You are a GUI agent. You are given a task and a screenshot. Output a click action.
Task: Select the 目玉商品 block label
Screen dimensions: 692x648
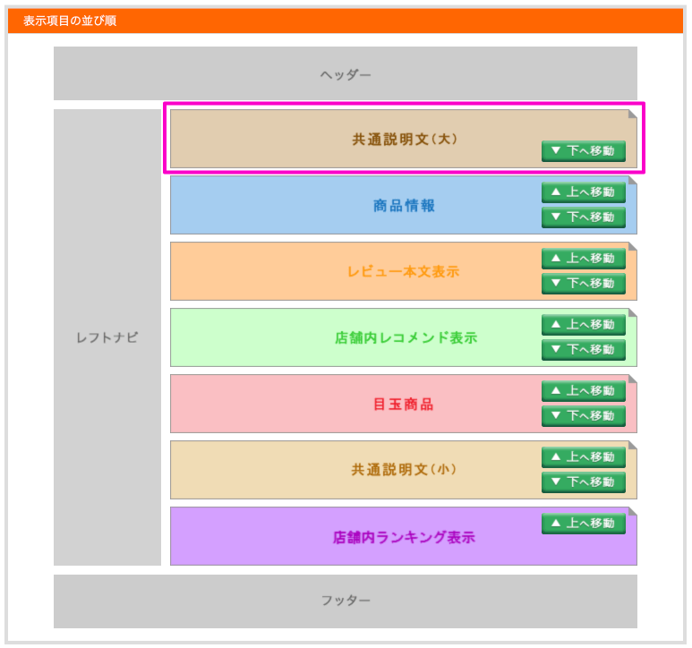(403, 405)
